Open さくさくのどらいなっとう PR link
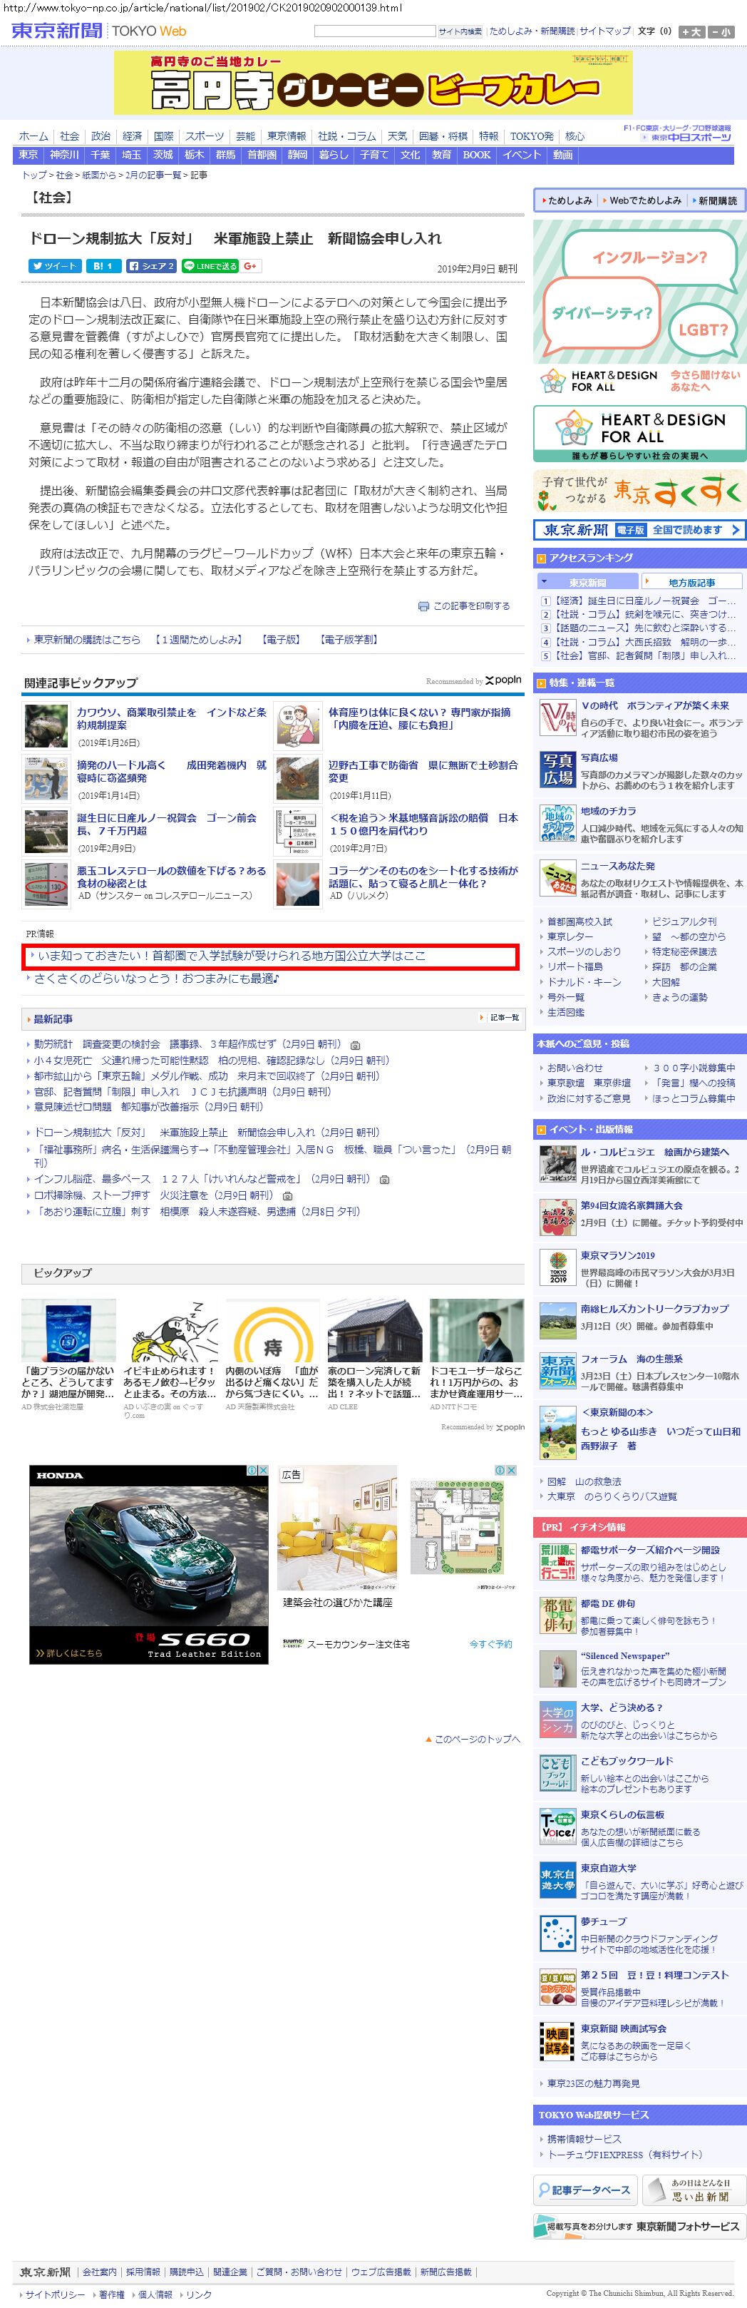The height and width of the screenshot is (2308, 747). (x=157, y=979)
